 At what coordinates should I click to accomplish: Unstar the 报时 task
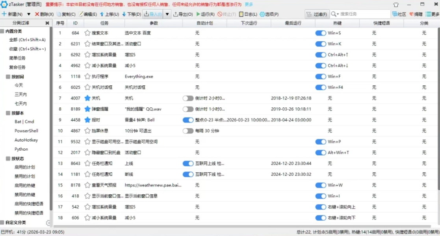tap(87, 120)
